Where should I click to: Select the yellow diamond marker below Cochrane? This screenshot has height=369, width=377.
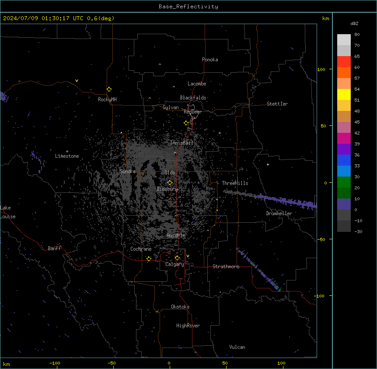149,259
